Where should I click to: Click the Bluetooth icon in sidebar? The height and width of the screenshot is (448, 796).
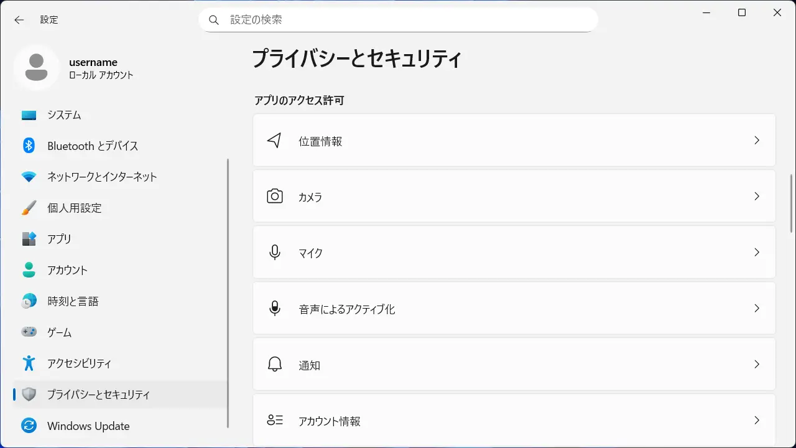point(29,146)
